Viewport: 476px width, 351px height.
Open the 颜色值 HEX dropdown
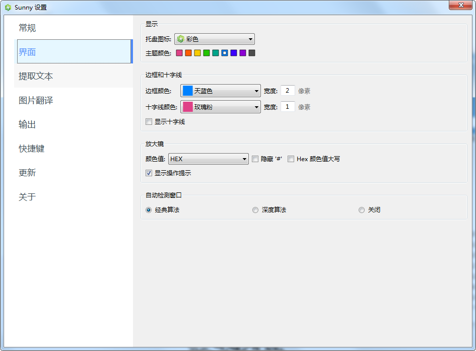click(x=244, y=159)
